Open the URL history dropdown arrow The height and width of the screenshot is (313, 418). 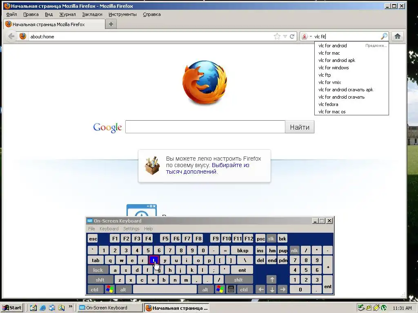[x=285, y=36]
